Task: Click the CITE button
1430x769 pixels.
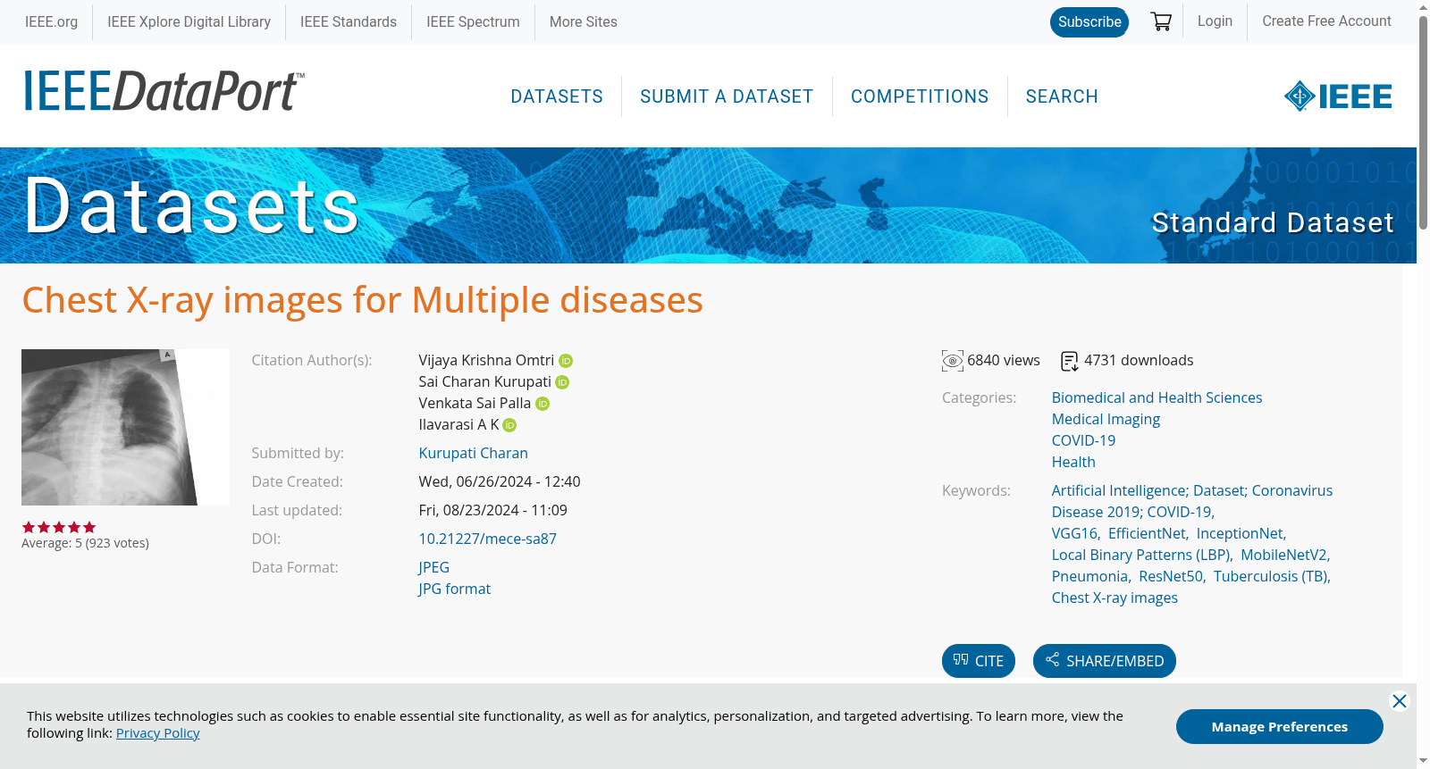Action: 979,661
